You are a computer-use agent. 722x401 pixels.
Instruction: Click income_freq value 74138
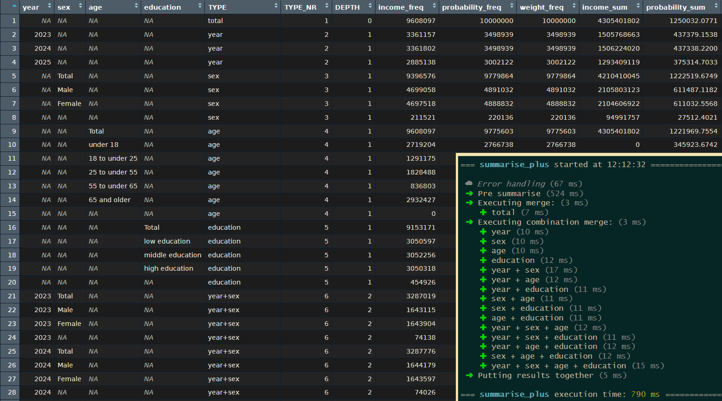[x=425, y=337]
